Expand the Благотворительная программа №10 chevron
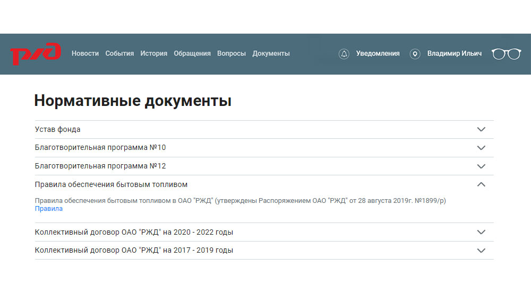This screenshot has width=531, height=294. [481, 148]
